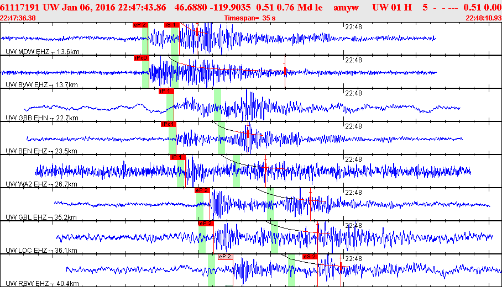The width and height of the screenshot is (502, 287).
Task: Select the iS 1 pick flag on MDW trace
Action: tap(171, 25)
